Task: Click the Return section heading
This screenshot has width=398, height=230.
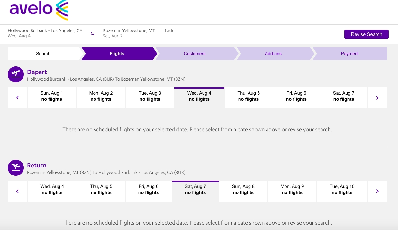Action: (x=37, y=166)
